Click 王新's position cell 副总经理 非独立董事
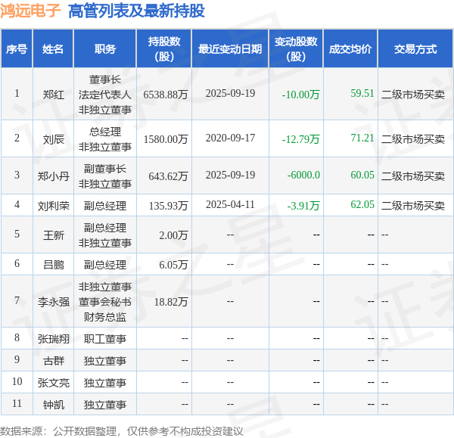Viewport: 454px width, 438px height. pos(105,235)
